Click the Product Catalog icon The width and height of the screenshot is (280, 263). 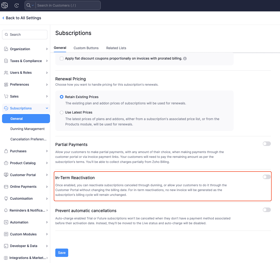6,163
